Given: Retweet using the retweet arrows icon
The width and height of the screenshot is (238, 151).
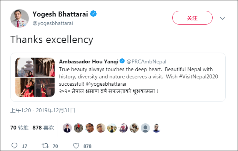Looking at the screenshot, I should (x=45, y=146).
